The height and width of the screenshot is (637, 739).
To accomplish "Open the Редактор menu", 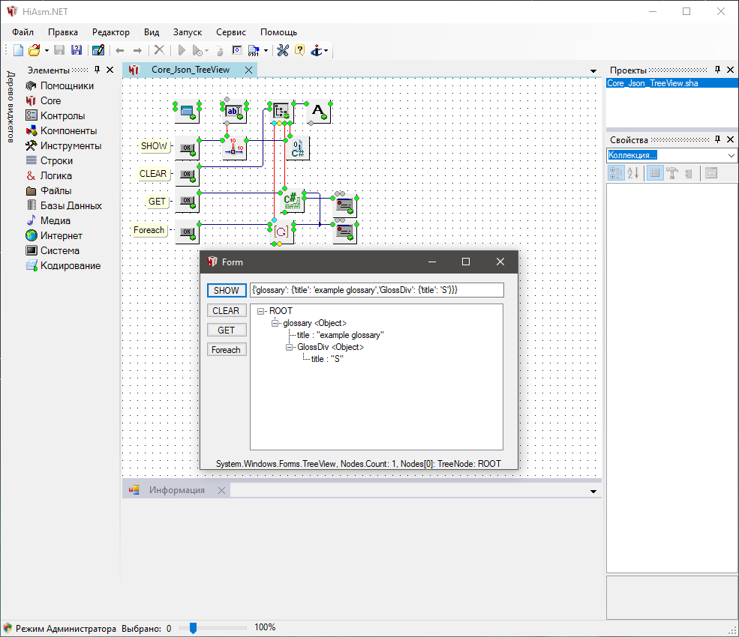I will tap(110, 32).
